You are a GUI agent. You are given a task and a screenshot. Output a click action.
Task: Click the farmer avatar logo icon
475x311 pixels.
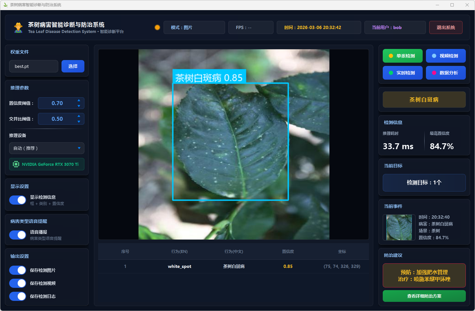(18, 28)
